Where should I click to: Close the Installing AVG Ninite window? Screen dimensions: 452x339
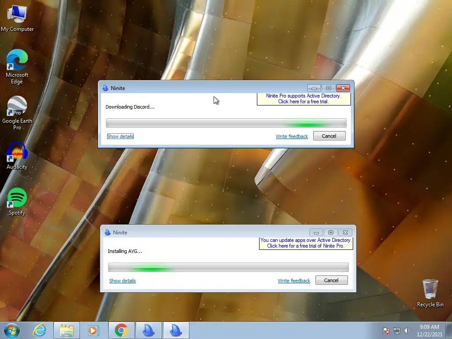point(345,232)
